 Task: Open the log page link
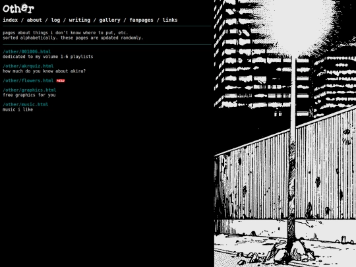coord(55,20)
